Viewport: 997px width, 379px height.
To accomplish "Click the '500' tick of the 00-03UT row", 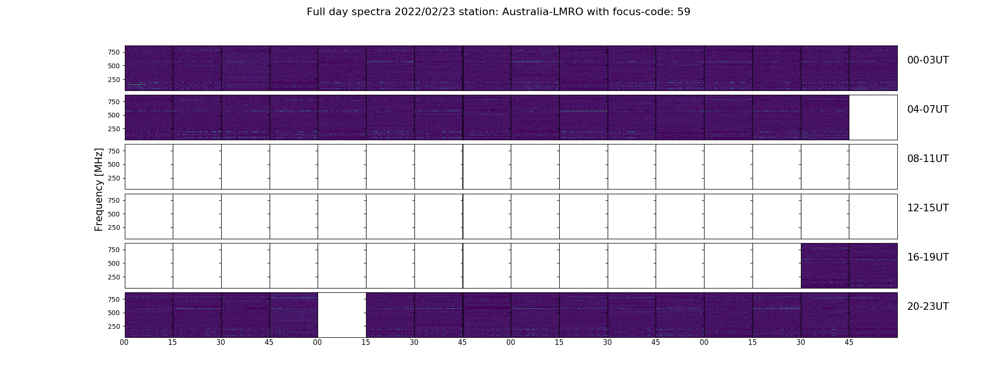I will (x=114, y=66).
